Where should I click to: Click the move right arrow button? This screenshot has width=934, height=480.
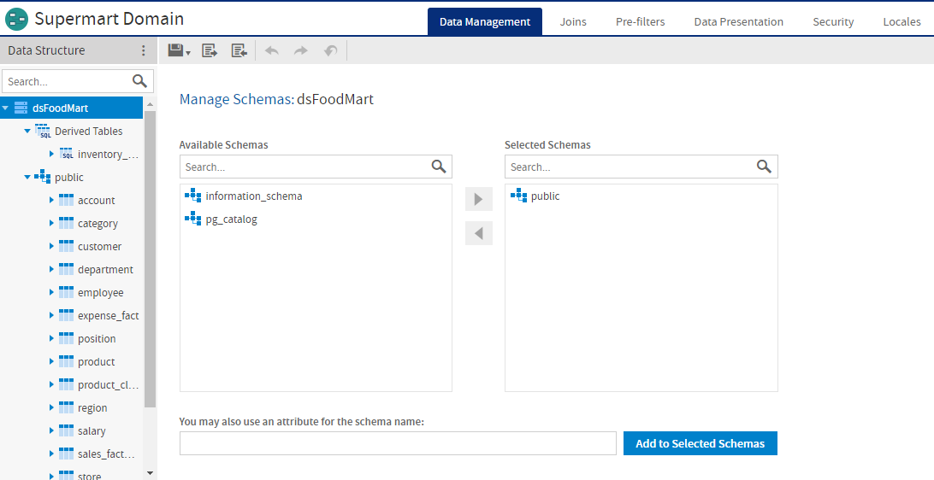click(x=479, y=199)
